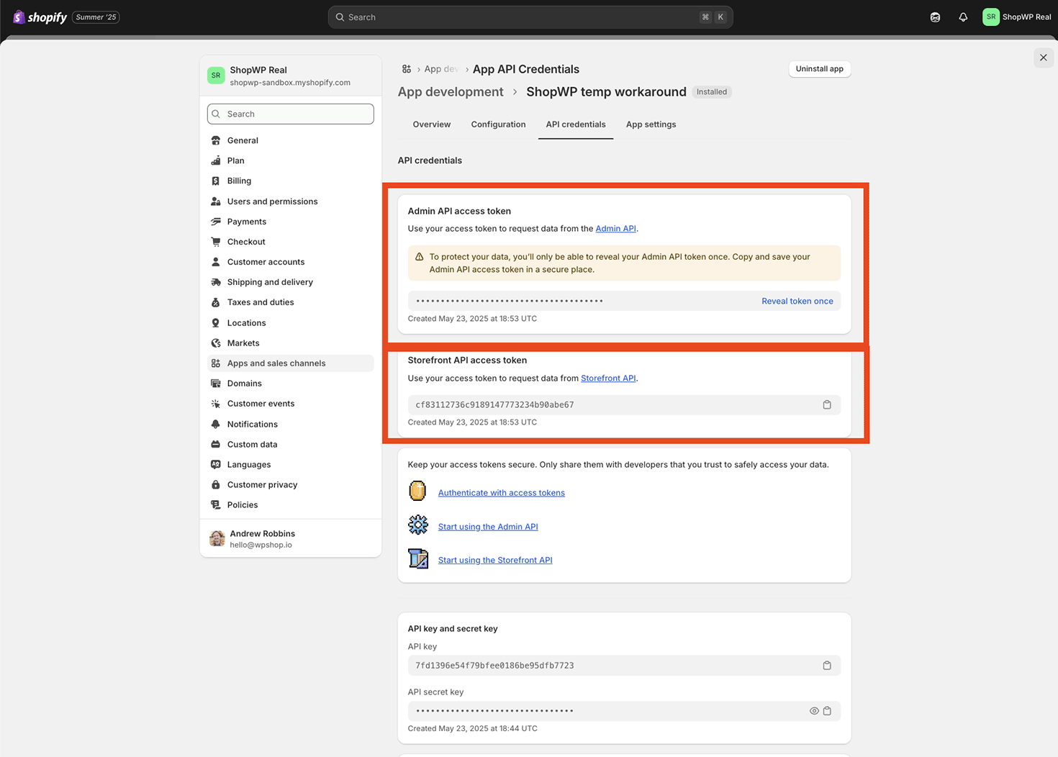Click the Policies icon

pyautogui.click(x=216, y=505)
